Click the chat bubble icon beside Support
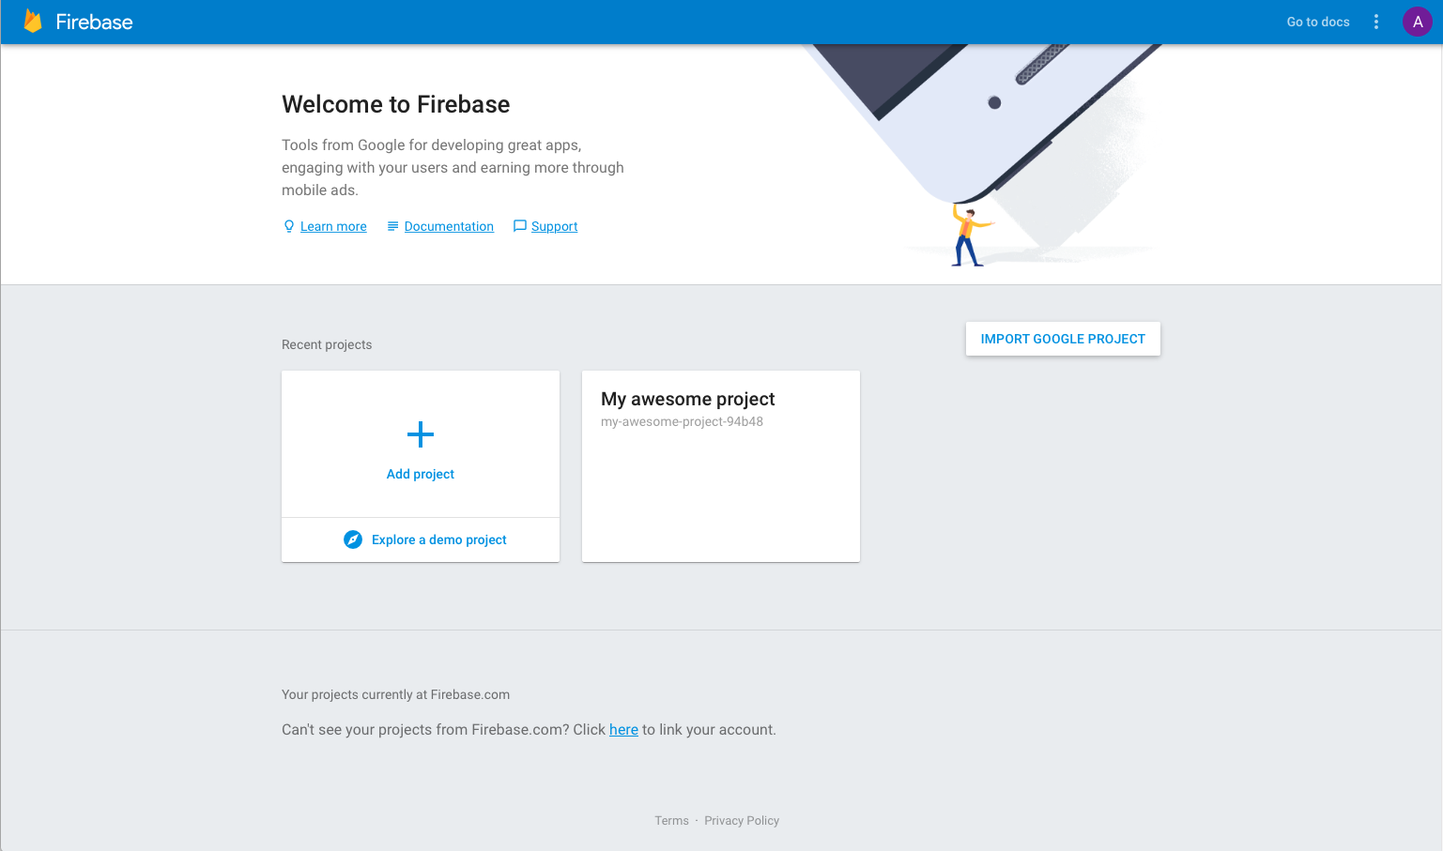Image resolution: width=1443 pixels, height=851 pixels. tap(520, 226)
